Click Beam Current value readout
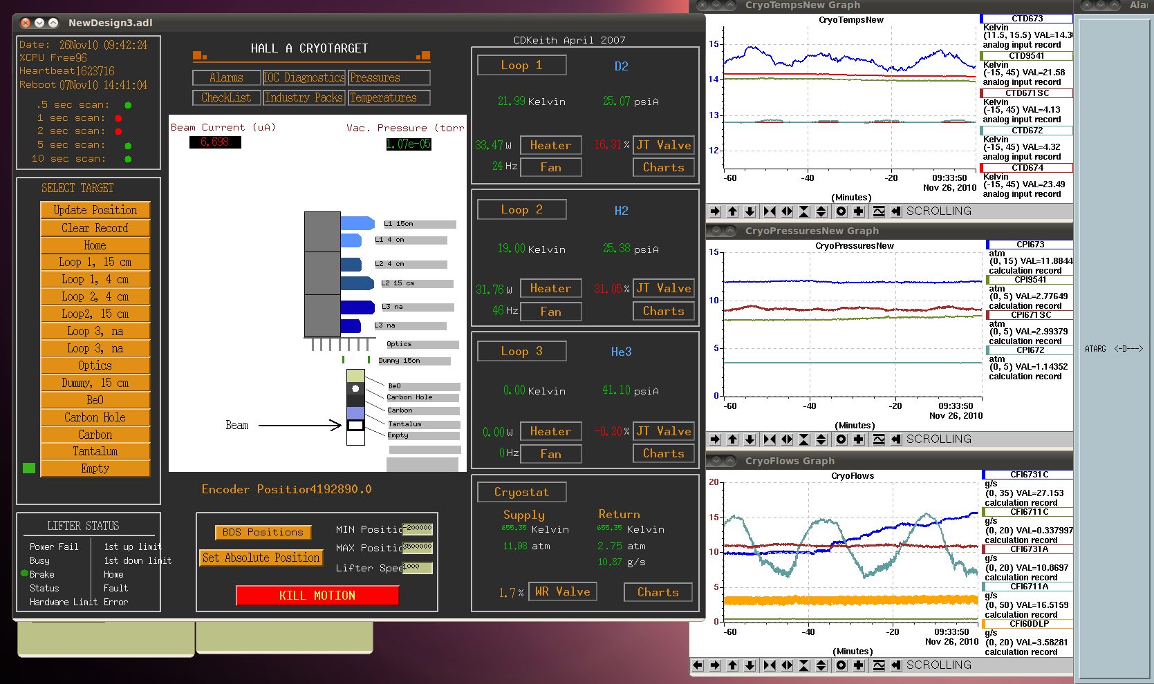Screen dimensions: 1154x684 click(x=215, y=142)
